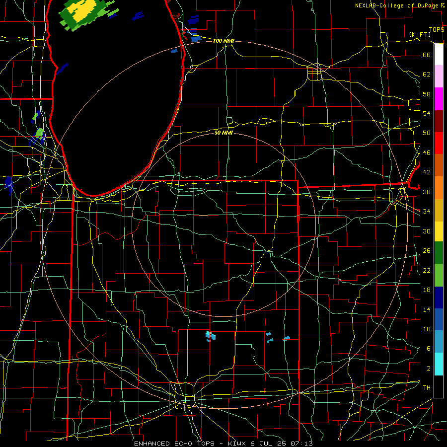Click the 50 NMI range ring label
The height and width of the screenshot is (447, 447).
coord(223,133)
